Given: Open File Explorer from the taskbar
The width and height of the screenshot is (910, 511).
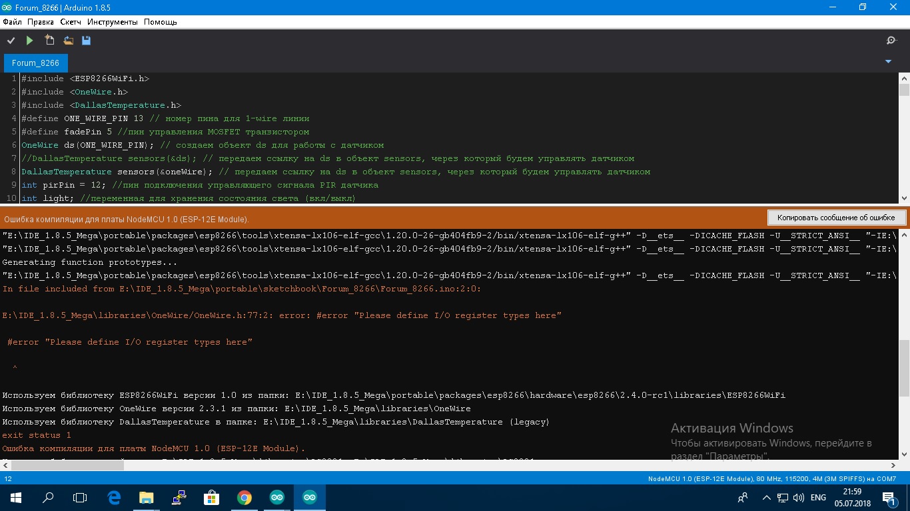Looking at the screenshot, I should coord(146,497).
